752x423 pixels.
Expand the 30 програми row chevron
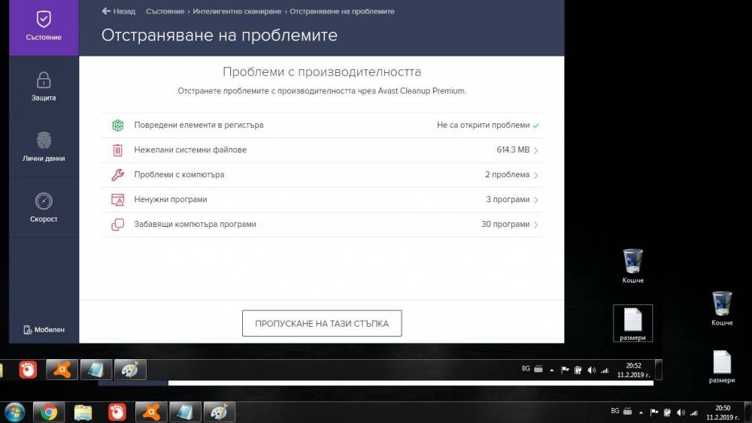tap(535, 225)
